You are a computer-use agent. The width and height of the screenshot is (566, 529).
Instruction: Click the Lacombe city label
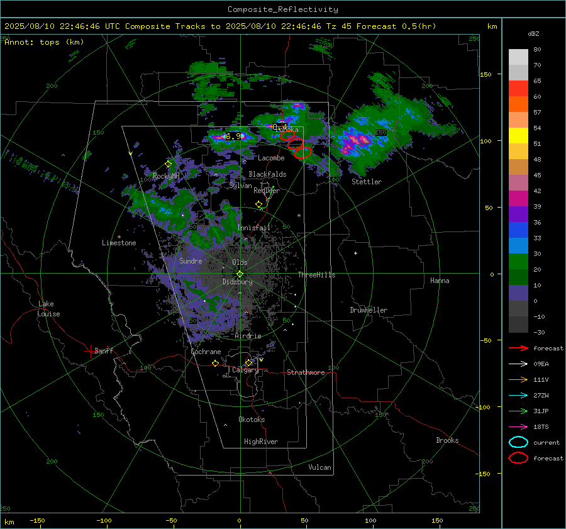pyautogui.click(x=271, y=158)
